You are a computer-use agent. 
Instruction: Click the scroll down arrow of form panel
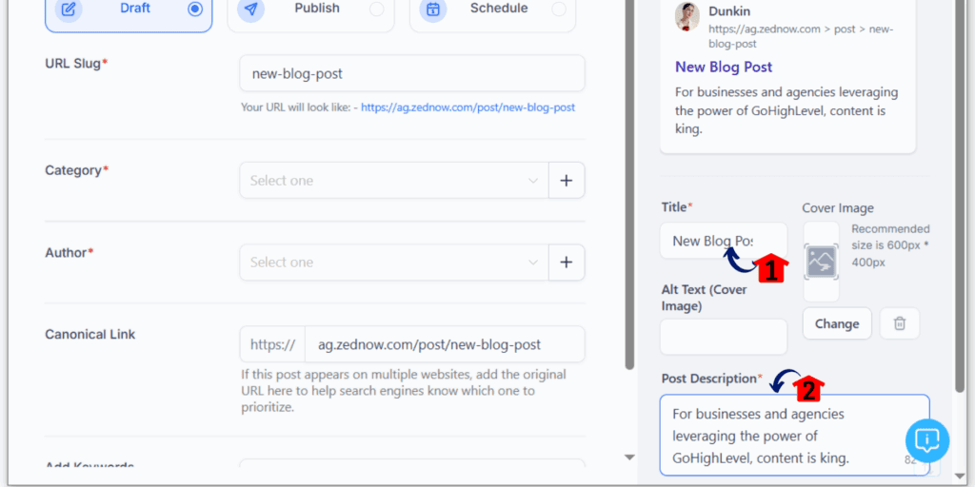click(630, 458)
